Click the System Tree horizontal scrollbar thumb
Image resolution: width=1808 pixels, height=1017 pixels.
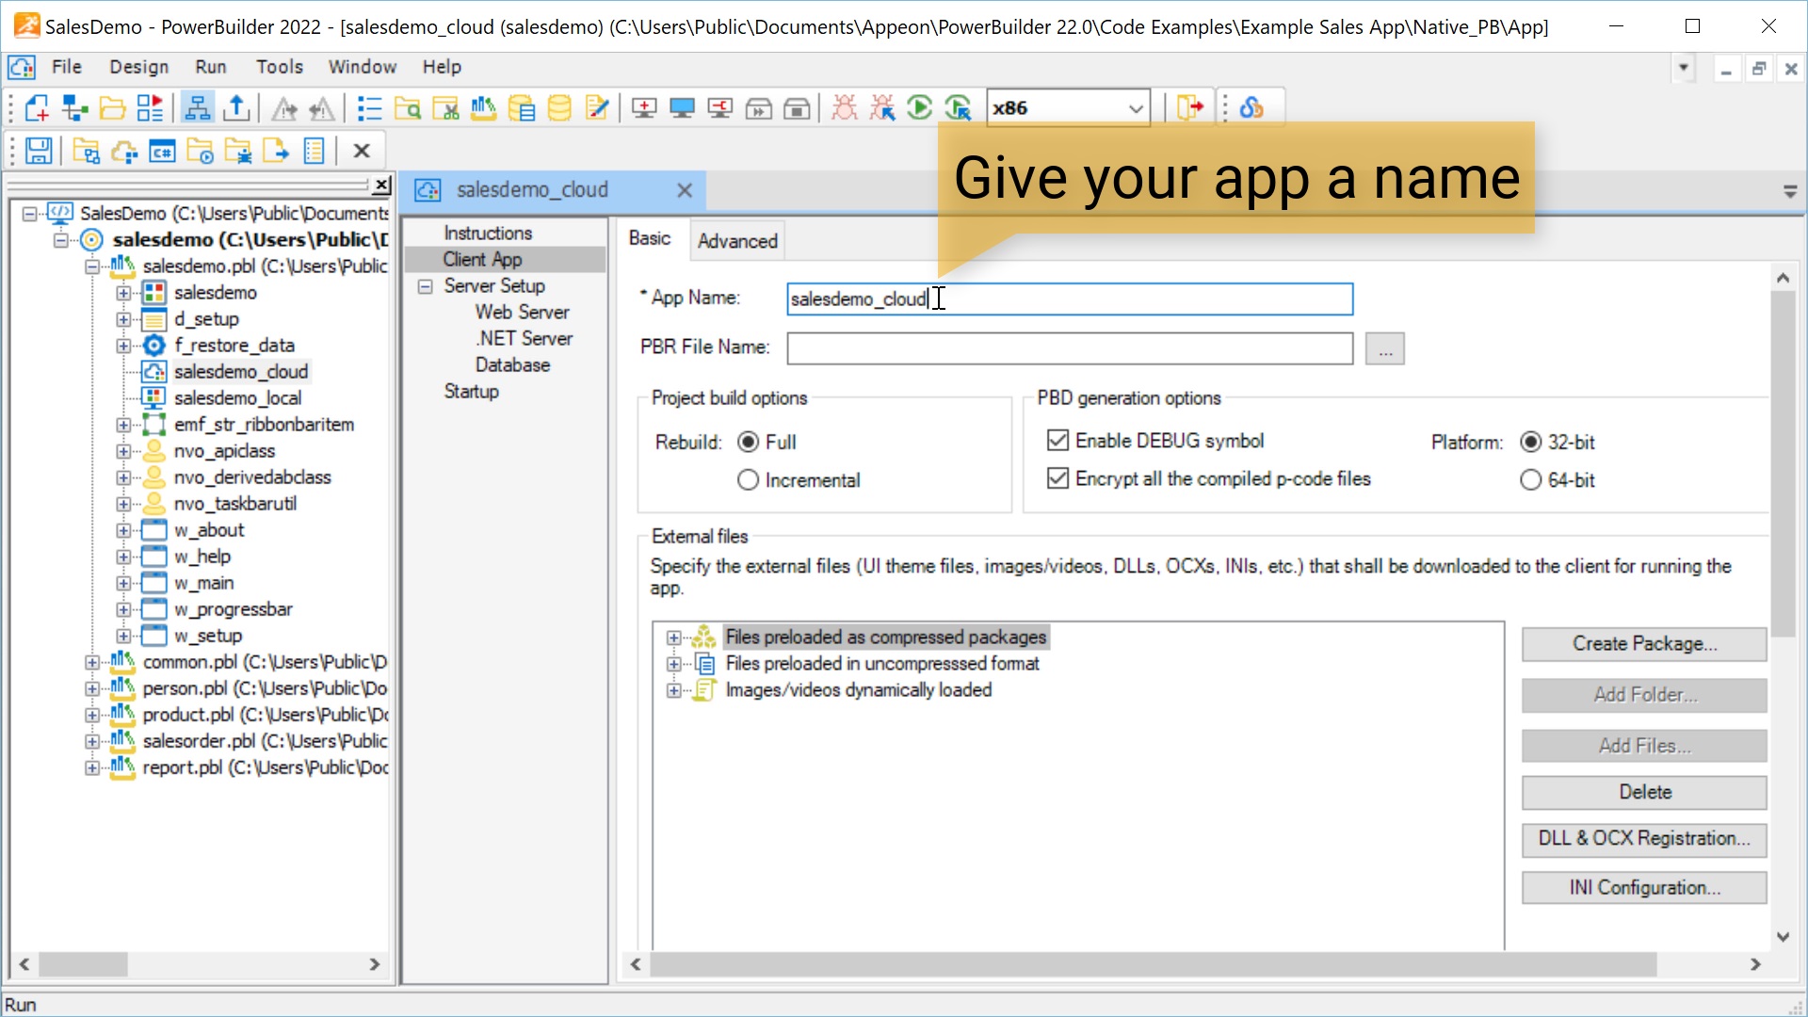[83, 964]
